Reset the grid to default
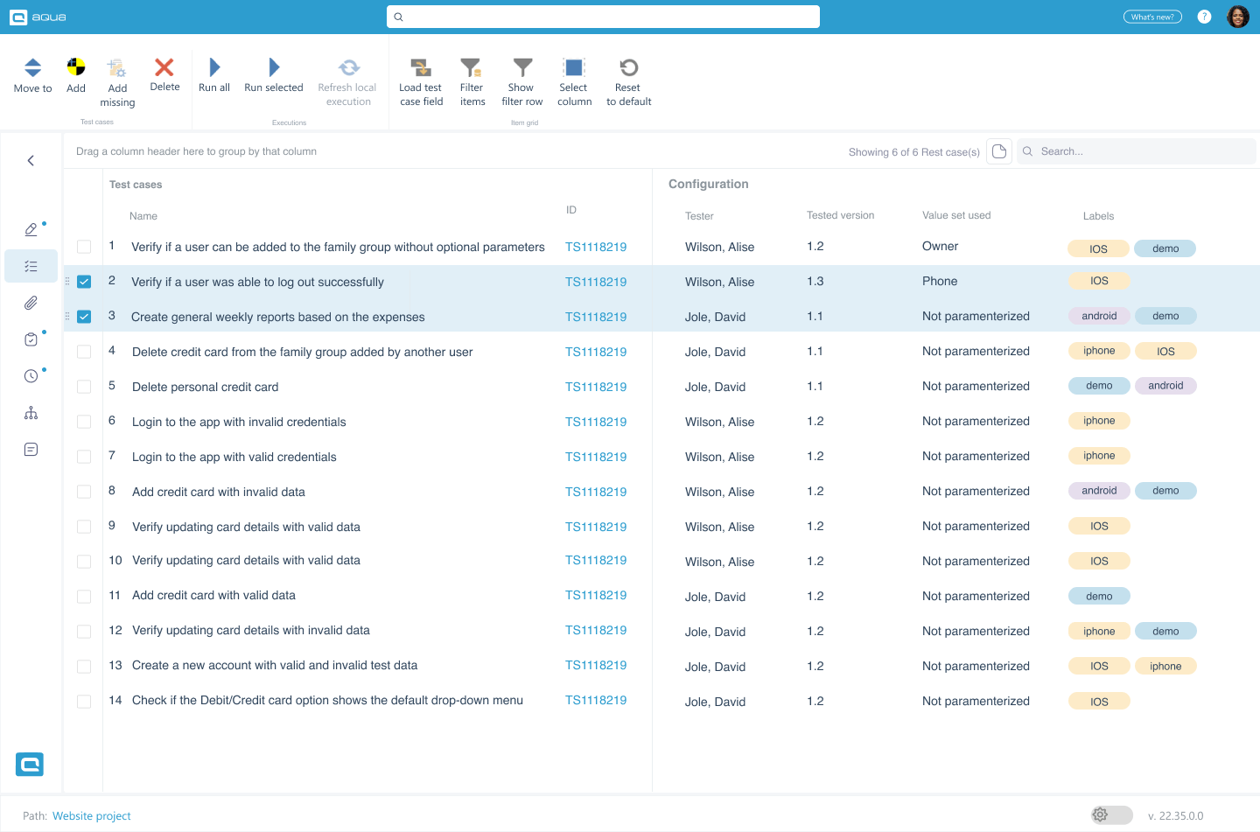This screenshot has height=832, width=1260. point(628,79)
